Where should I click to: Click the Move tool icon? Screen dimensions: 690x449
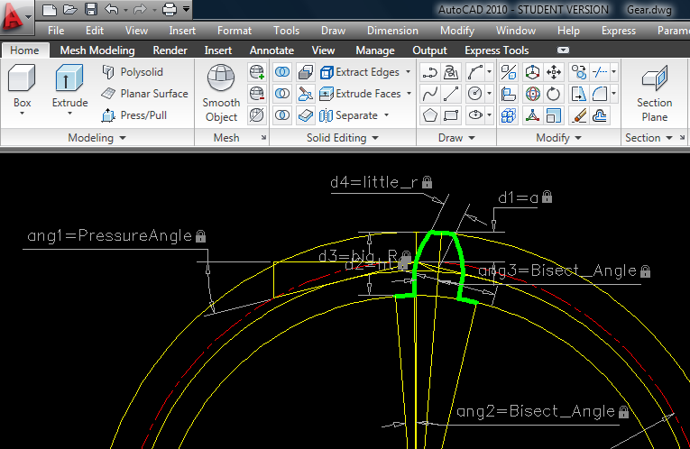coord(554,72)
